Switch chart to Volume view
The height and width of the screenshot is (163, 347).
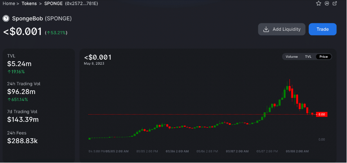(x=291, y=57)
